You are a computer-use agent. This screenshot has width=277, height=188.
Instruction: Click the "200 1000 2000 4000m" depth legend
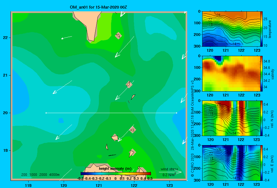click(x=40, y=175)
